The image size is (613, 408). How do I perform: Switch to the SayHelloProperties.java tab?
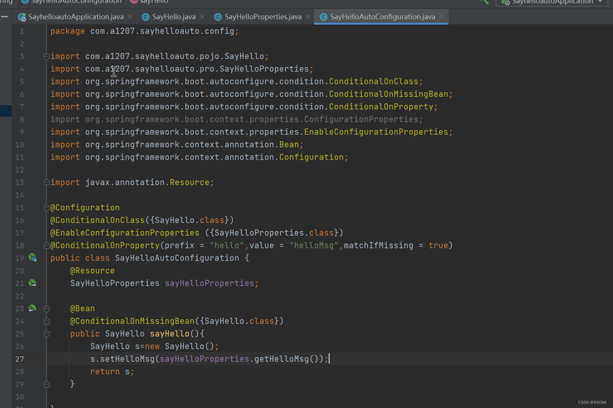[x=263, y=17]
